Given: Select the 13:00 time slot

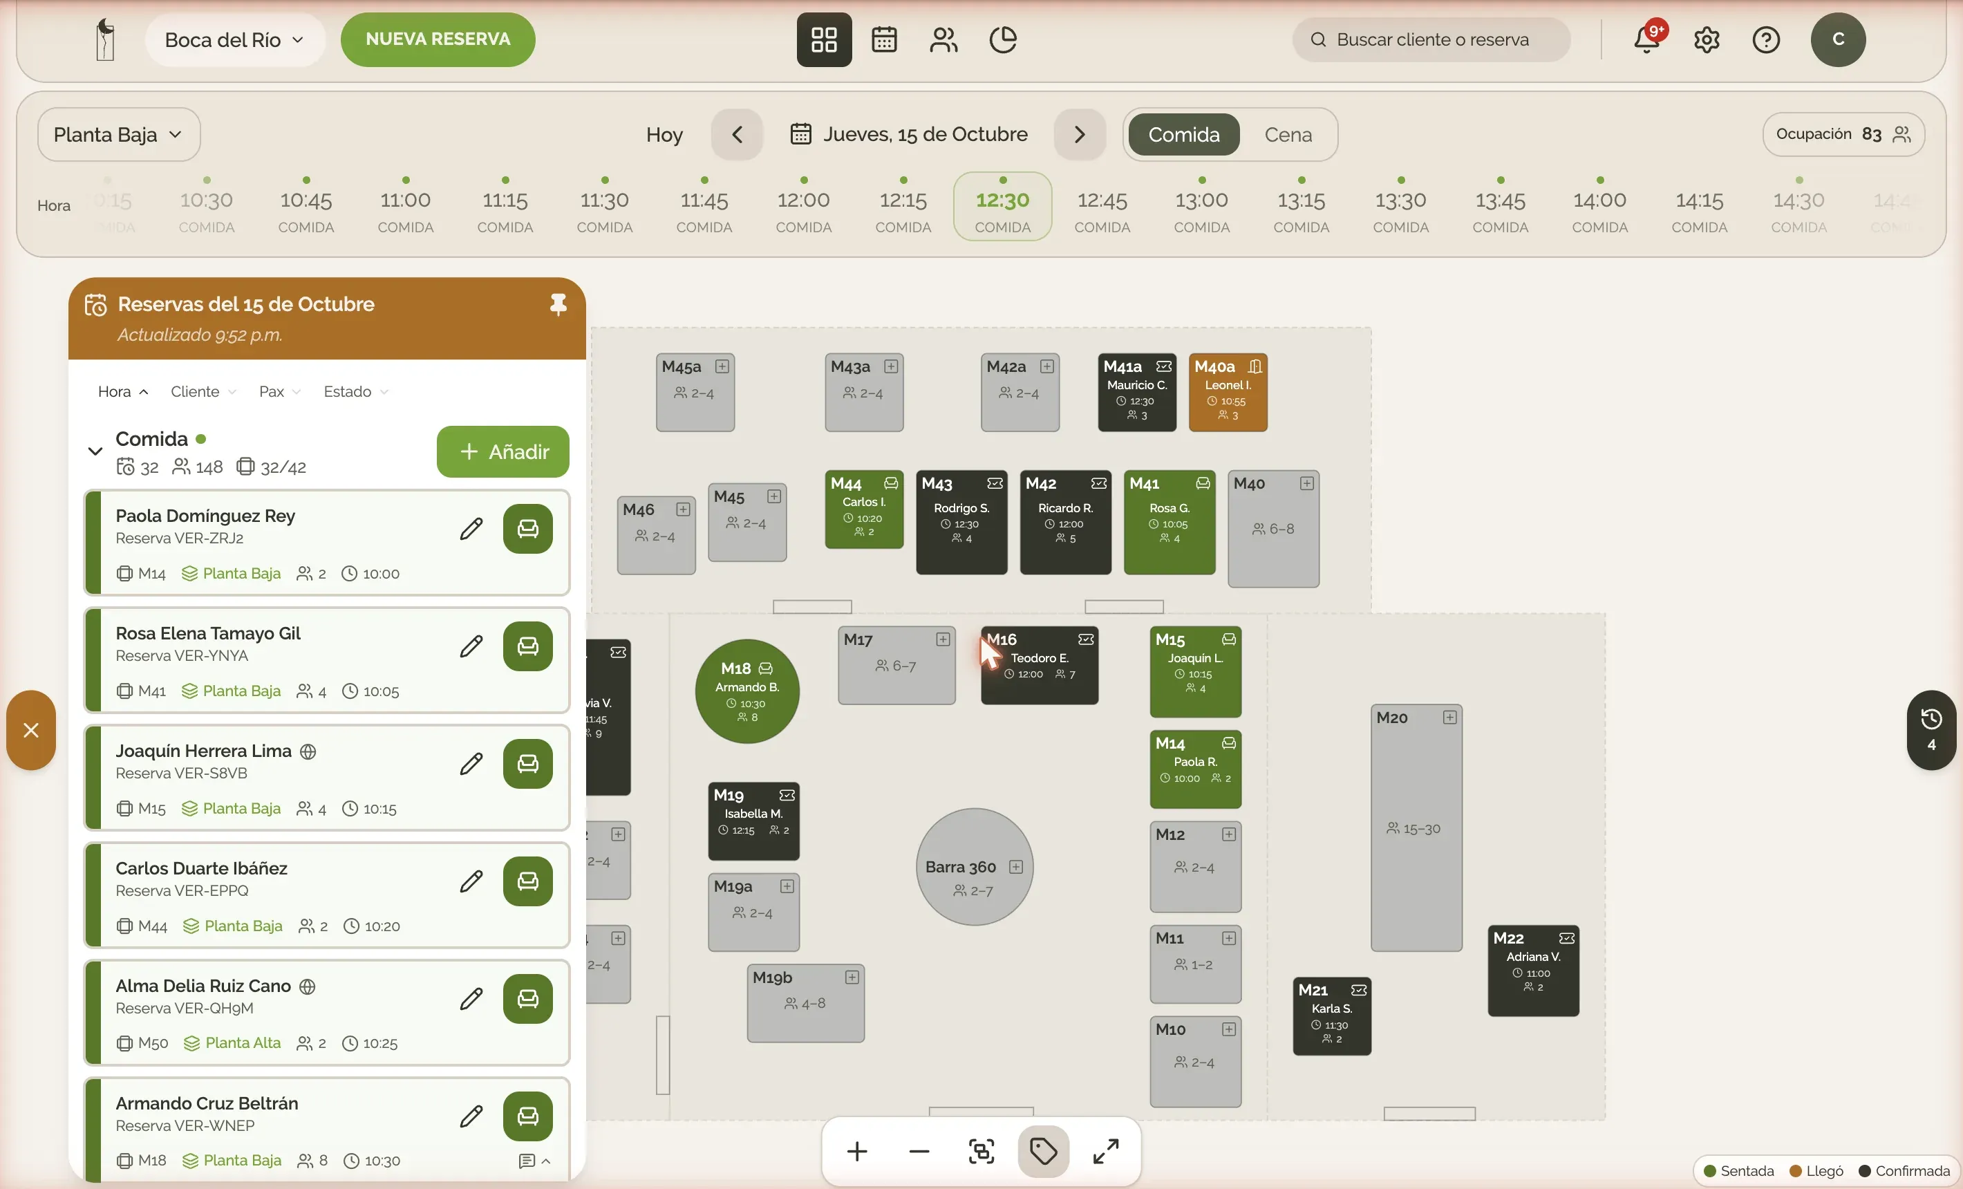Looking at the screenshot, I should 1201,207.
